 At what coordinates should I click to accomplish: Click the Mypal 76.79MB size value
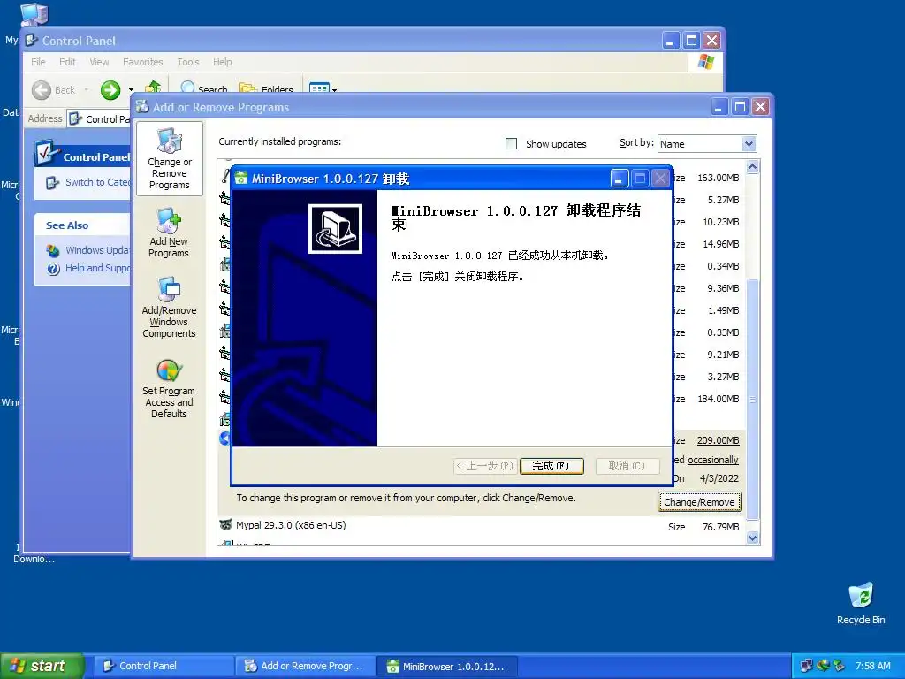(x=720, y=527)
